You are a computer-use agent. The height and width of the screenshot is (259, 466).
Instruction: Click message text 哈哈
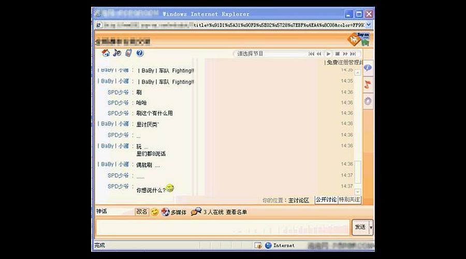(x=141, y=103)
